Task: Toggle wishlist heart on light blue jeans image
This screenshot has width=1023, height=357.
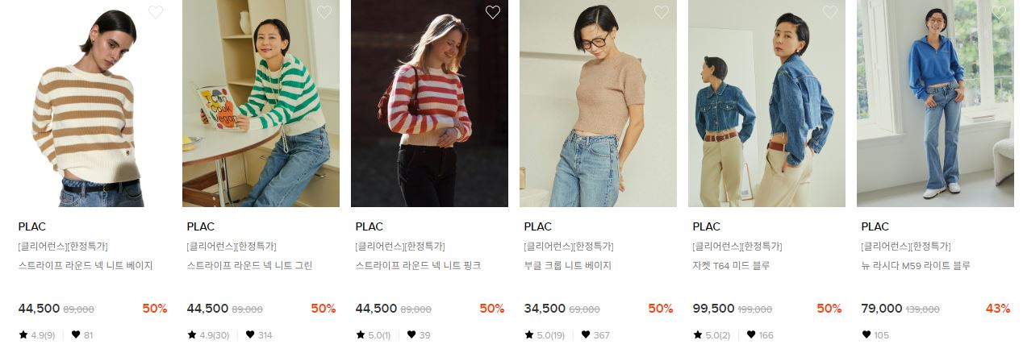Action: coord(999,12)
